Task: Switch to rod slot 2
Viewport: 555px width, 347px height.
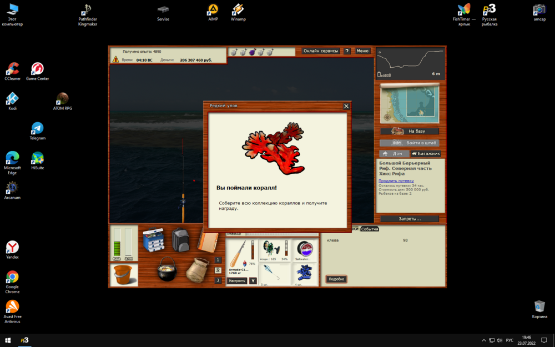Action: click(x=218, y=270)
